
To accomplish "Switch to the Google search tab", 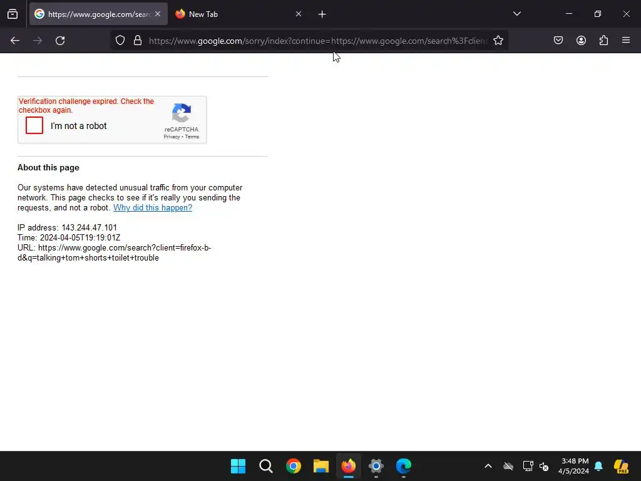I will point(98,14).
